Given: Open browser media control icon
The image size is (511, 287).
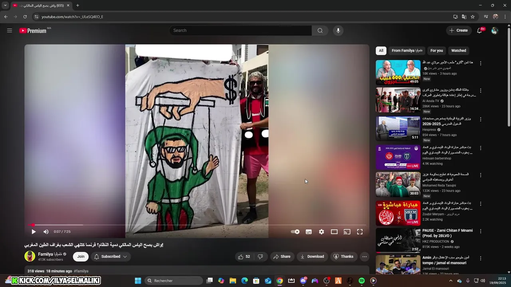Looking at the screenshot, I should (486, 17).
